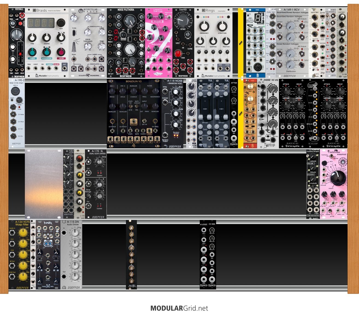Click the STRUCTURE knob on Rings
The width and height of the screenshot is (359, 314).
tap(222, 26)
